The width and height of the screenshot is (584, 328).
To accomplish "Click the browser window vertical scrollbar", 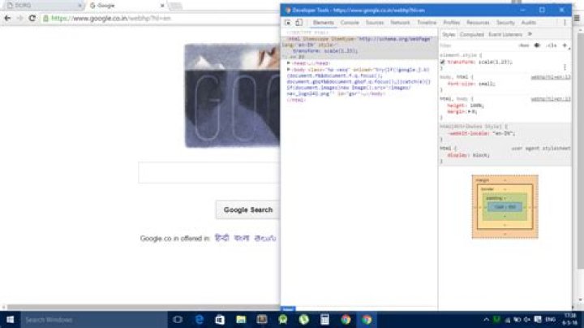I will coord(580,149).
